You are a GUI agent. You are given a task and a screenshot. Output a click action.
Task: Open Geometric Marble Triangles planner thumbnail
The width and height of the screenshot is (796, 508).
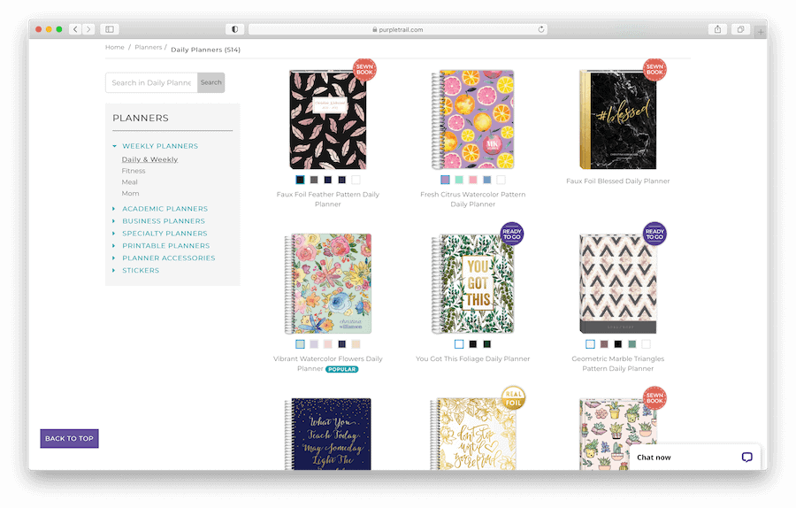coord(618,283)
